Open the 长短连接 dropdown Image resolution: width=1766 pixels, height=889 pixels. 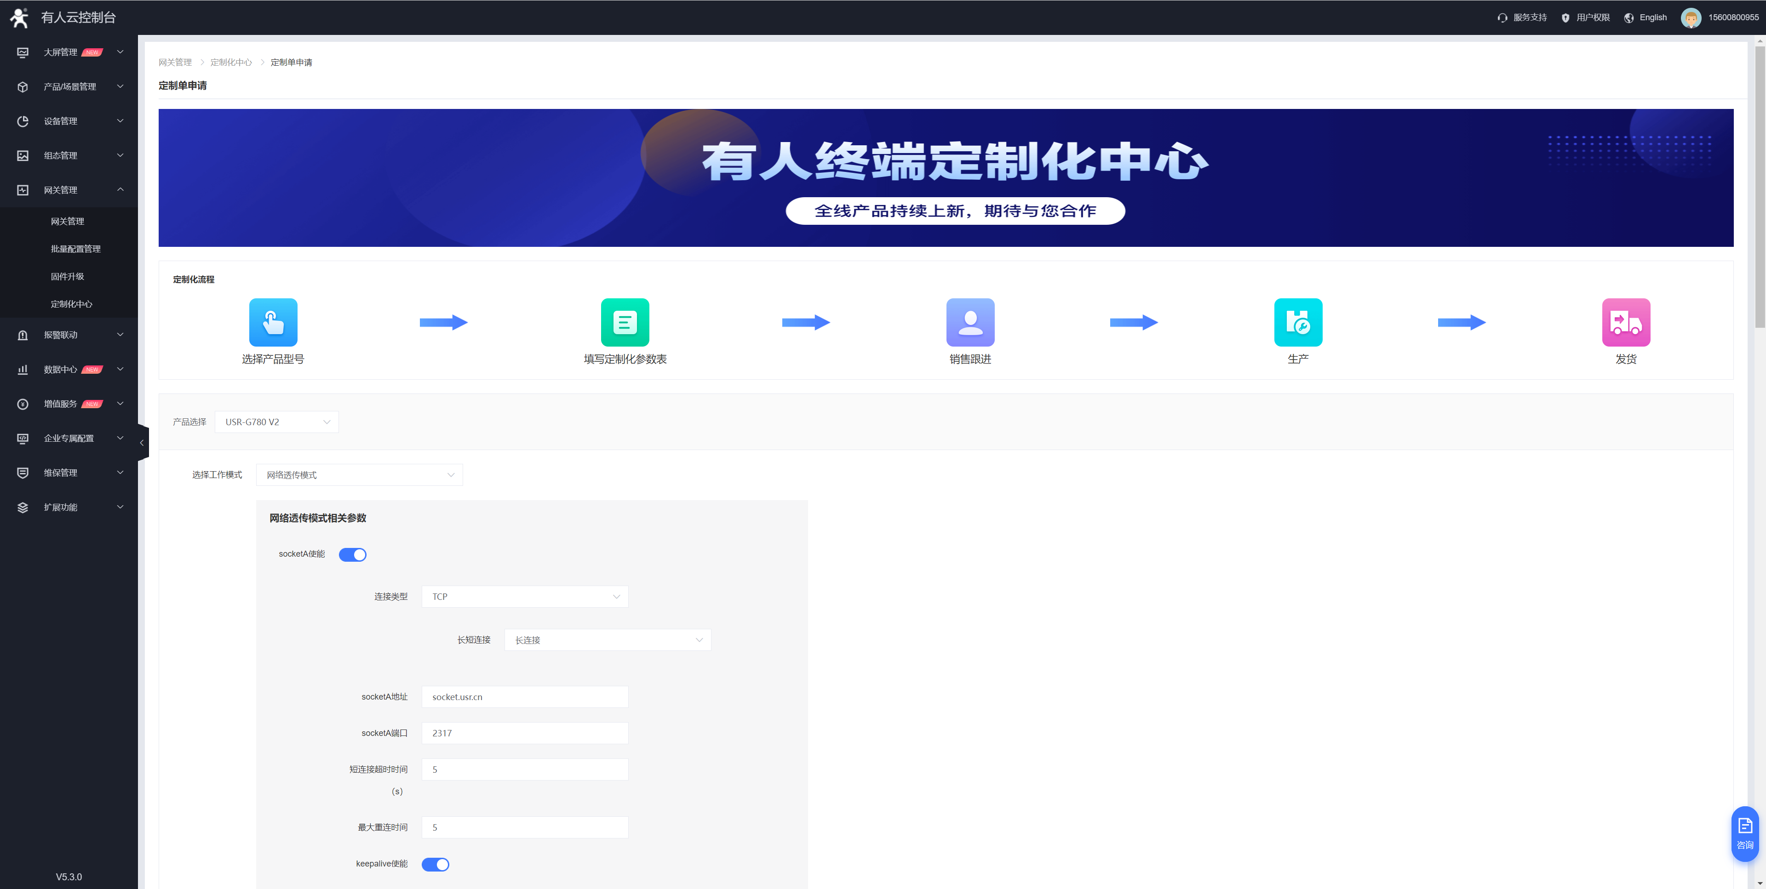[608, 639]
